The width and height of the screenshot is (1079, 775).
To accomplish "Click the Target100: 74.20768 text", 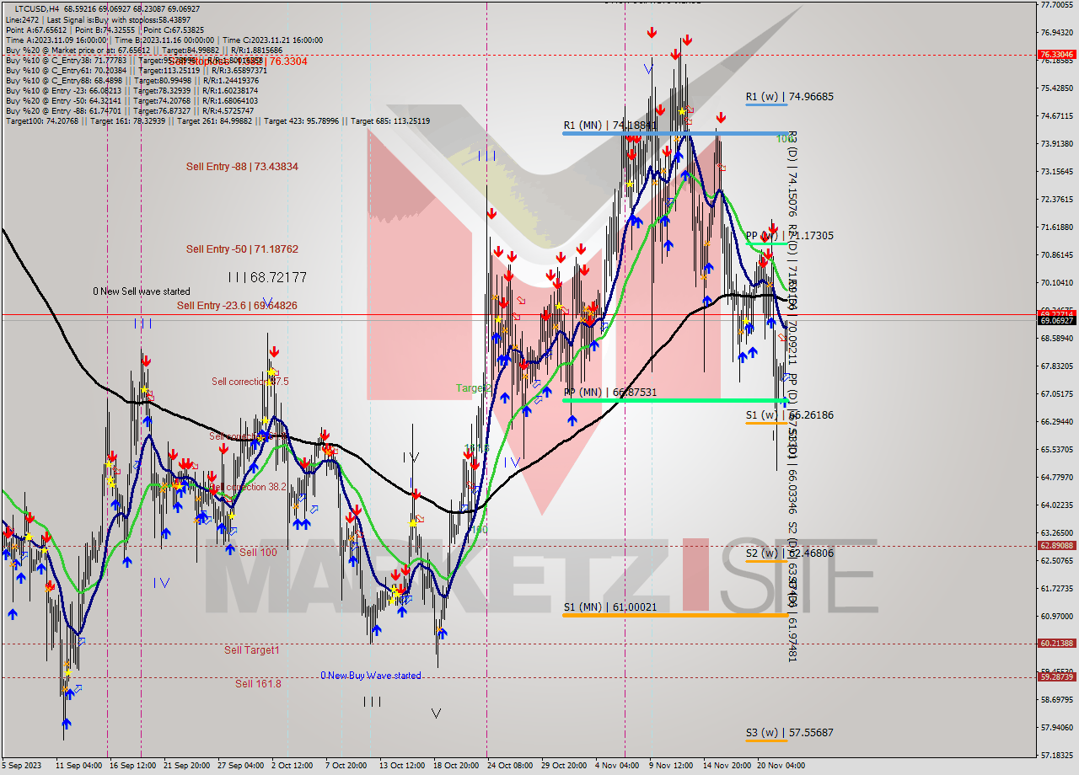I will pyautogui.click(x=42, y=121).
